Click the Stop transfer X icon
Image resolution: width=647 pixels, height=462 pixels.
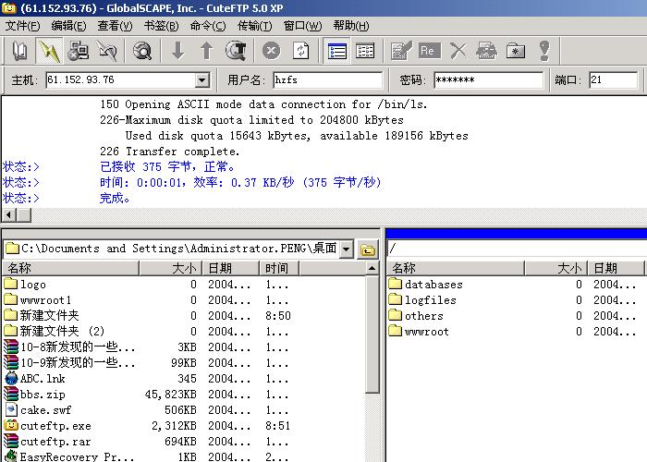[271, 51]
